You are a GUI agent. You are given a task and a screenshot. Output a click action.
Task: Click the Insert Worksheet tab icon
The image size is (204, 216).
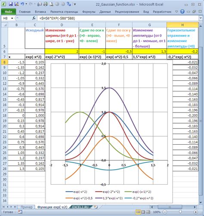point(96,207)
